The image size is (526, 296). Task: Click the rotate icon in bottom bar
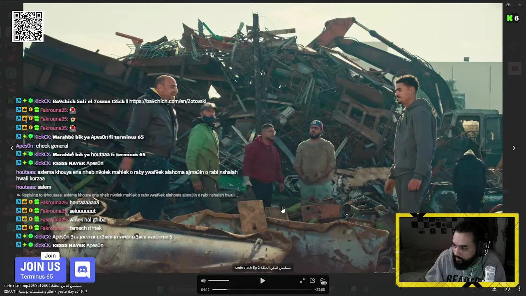pyautogui.click(x=507, y=289)
